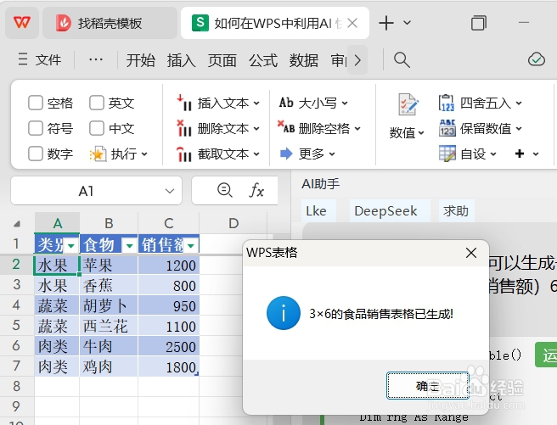
Task: Click the cell containing 胡萝卜
Action: (x=109, y=305)
